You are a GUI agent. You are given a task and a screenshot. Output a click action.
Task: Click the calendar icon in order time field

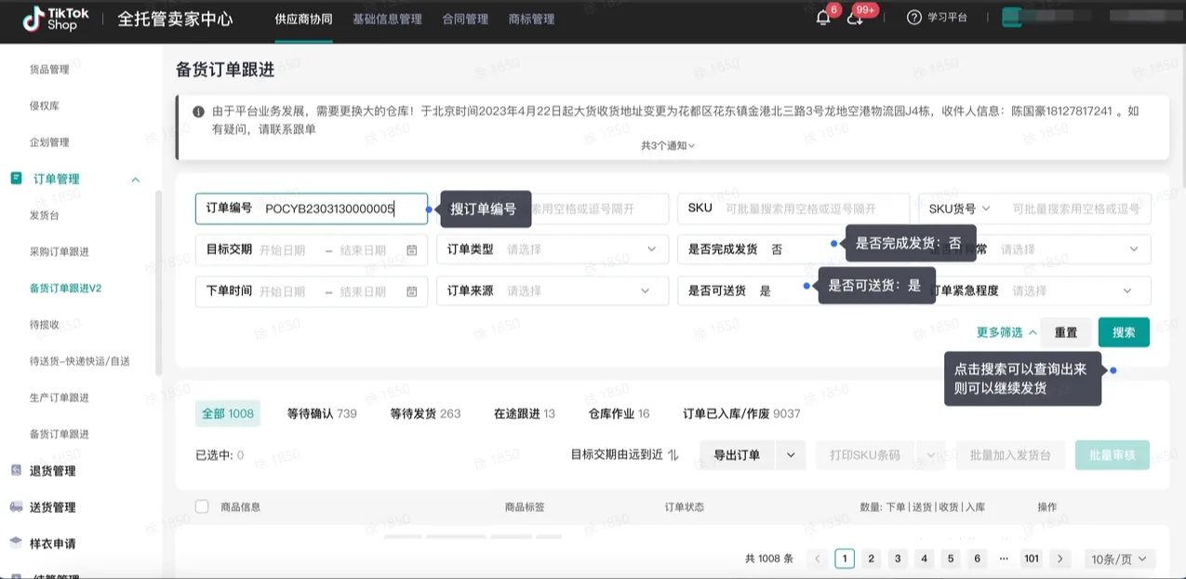point(412,291)
